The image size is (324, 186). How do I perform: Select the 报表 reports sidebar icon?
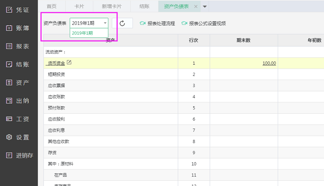click(x=9, y=46)
